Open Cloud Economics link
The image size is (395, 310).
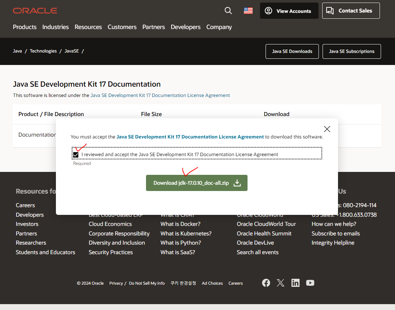[x=110, y=224]
